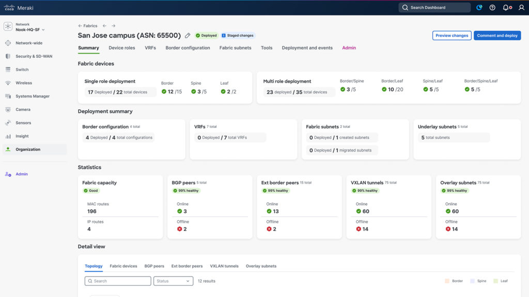Open the help question-mark icon

[x=492, y=8]
